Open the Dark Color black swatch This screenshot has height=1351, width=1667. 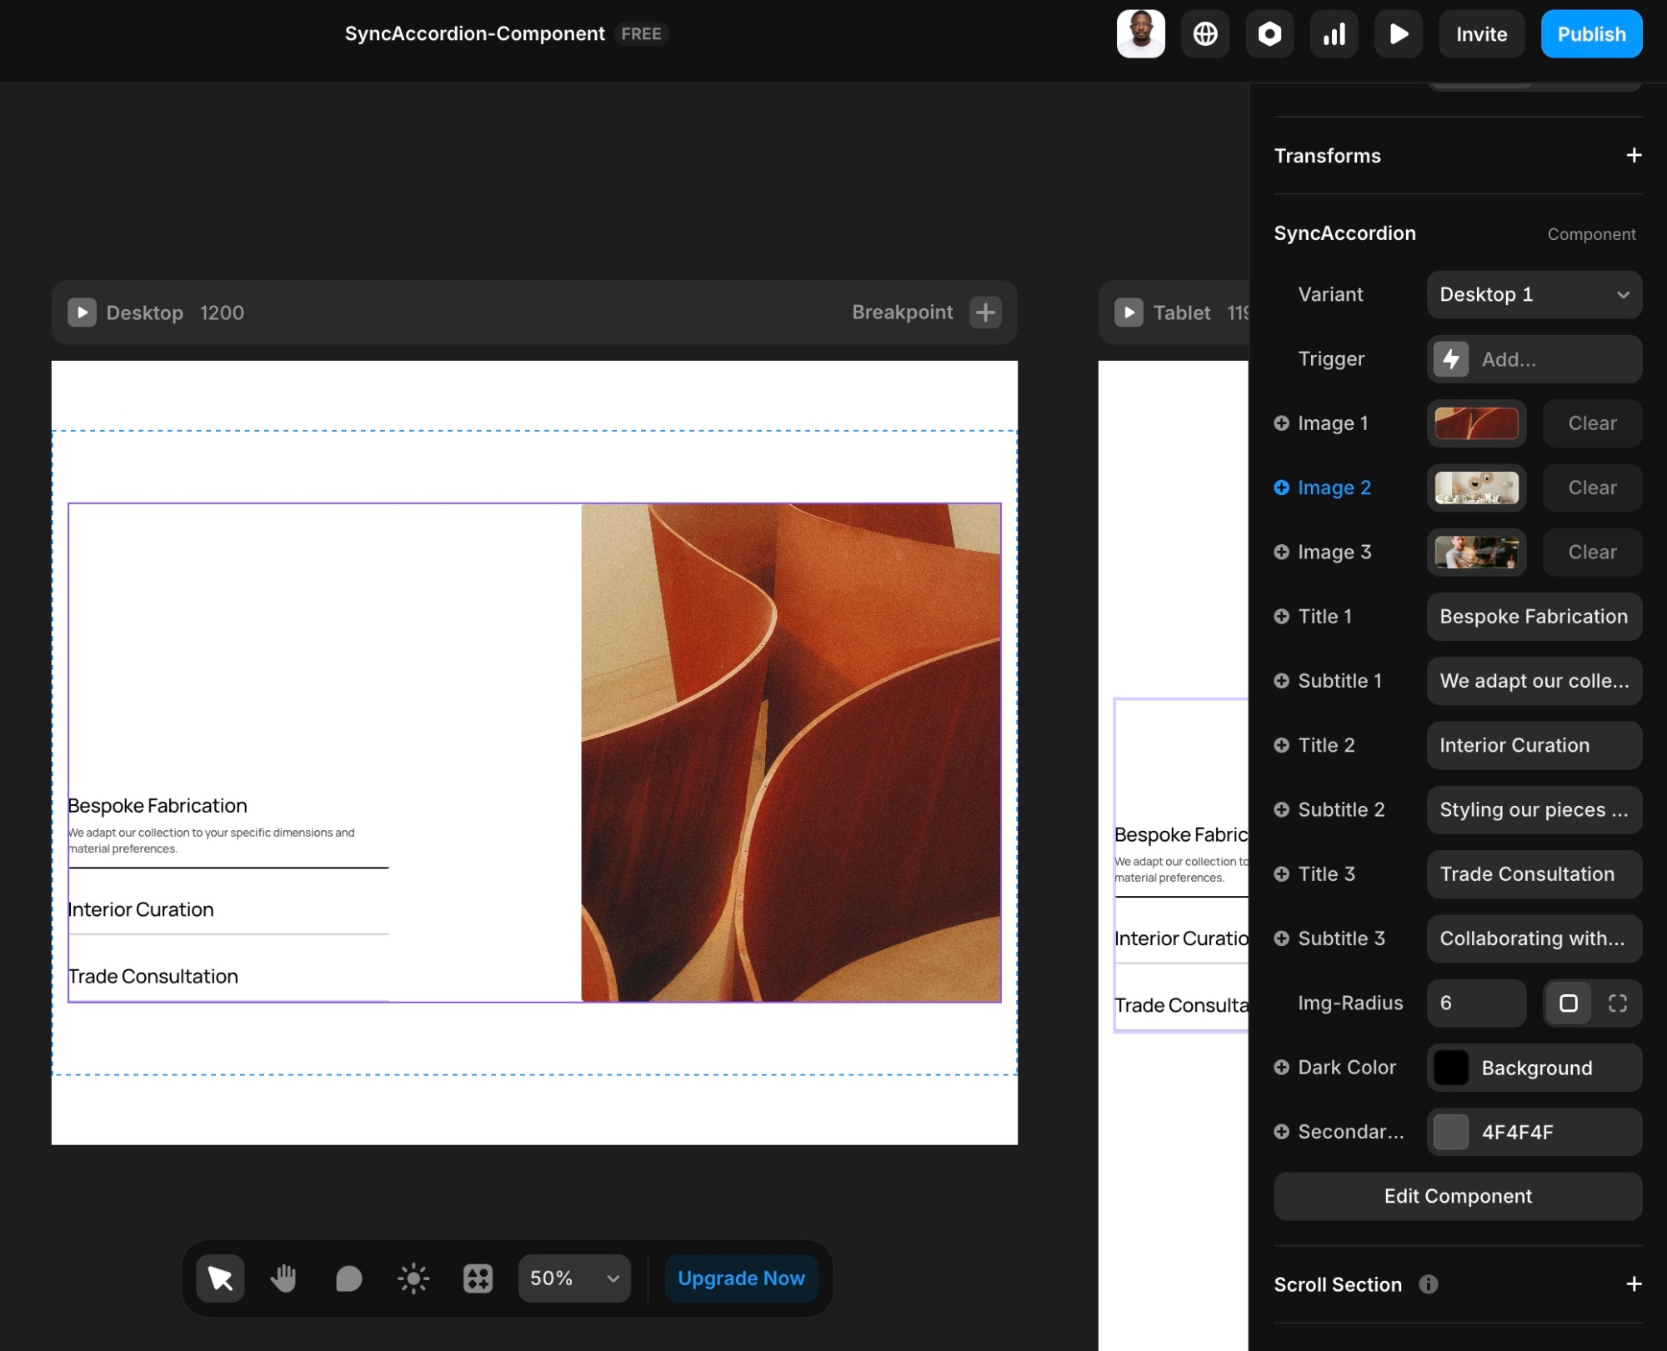pos(1450,1068)
